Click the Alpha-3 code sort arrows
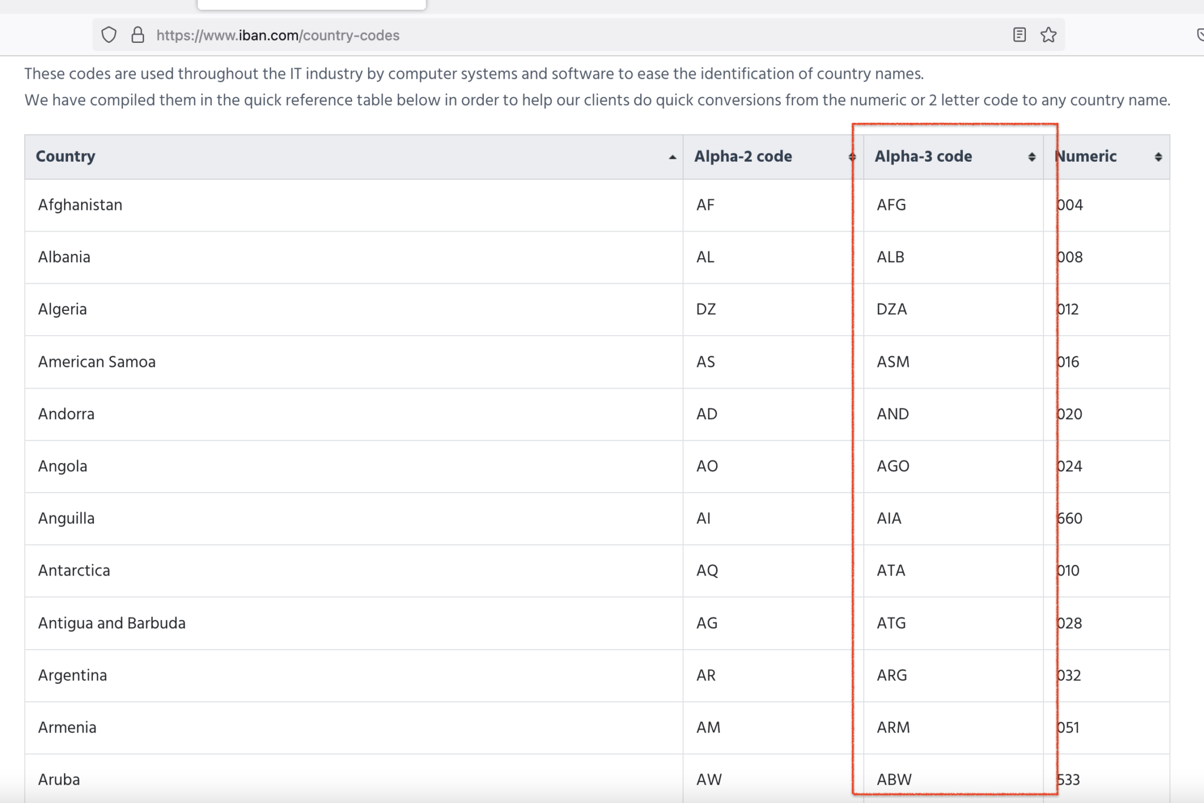This screenshot has height=803, width=1204. 1032,157
